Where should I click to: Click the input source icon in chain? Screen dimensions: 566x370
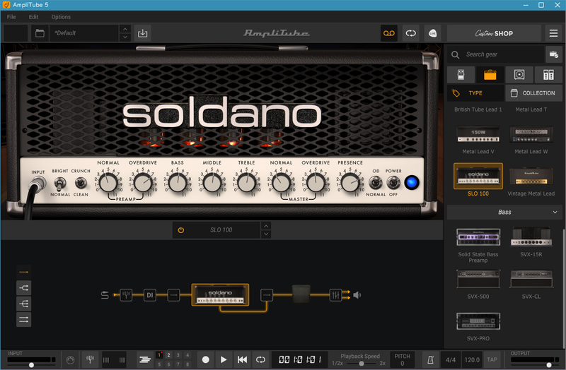tap(105, 295)
